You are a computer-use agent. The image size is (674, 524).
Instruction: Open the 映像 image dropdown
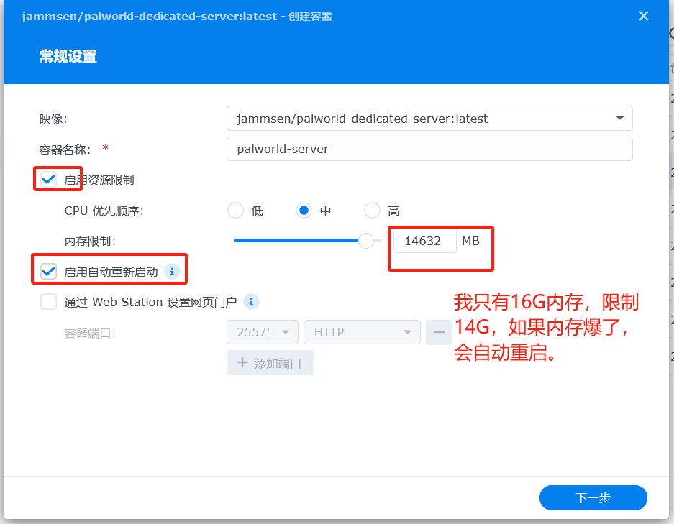click(x=619, y=119)
